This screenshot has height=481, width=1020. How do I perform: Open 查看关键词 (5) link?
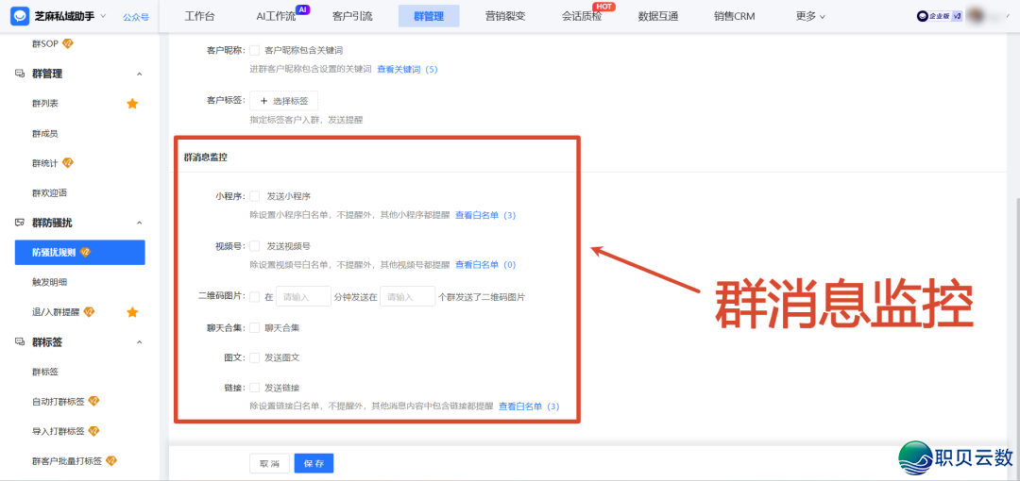tap(407, 69)
